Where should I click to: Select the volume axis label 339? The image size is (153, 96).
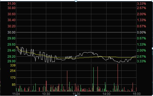point(13,65)
